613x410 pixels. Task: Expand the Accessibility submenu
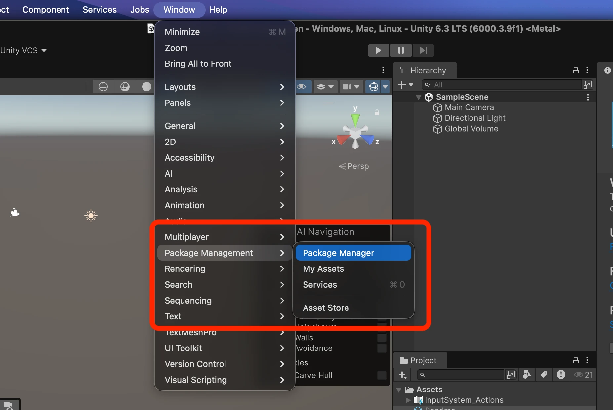[225, 158]
